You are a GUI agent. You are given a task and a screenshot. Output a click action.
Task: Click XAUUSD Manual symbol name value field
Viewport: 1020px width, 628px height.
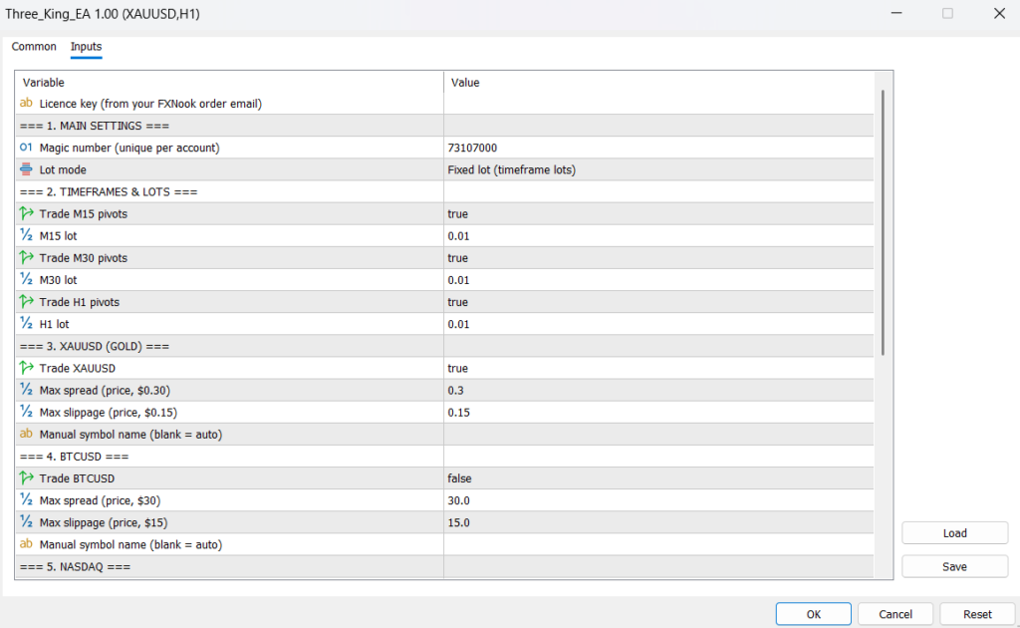pyautogui.click(x=658, y=435)
